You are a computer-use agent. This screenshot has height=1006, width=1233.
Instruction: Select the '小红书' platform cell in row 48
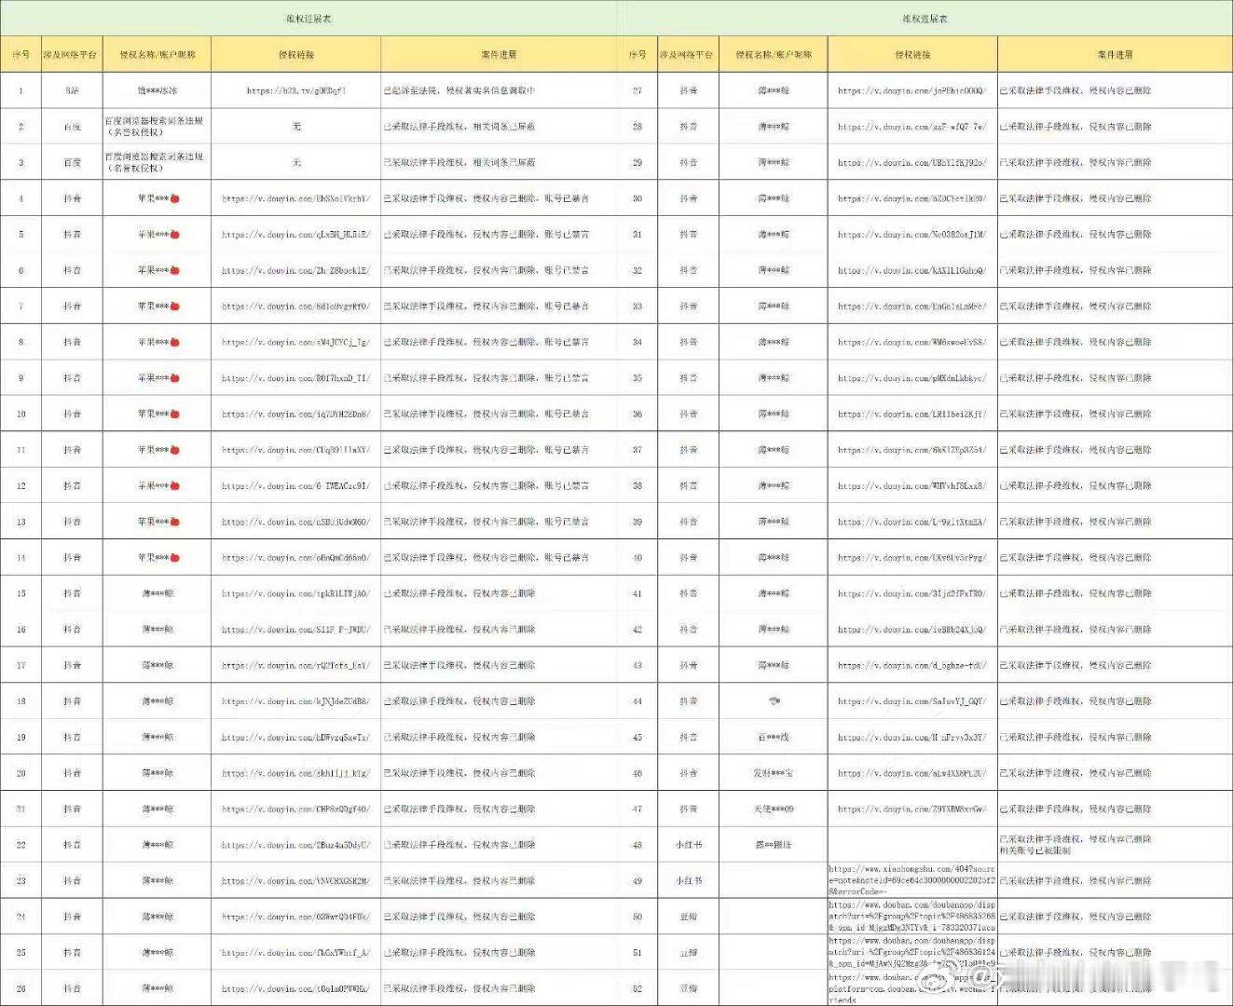688,844
